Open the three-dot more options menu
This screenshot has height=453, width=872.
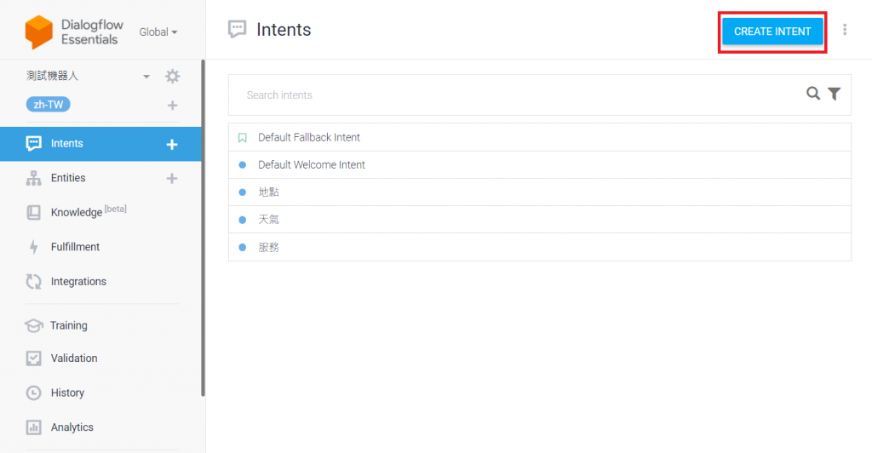844,30
